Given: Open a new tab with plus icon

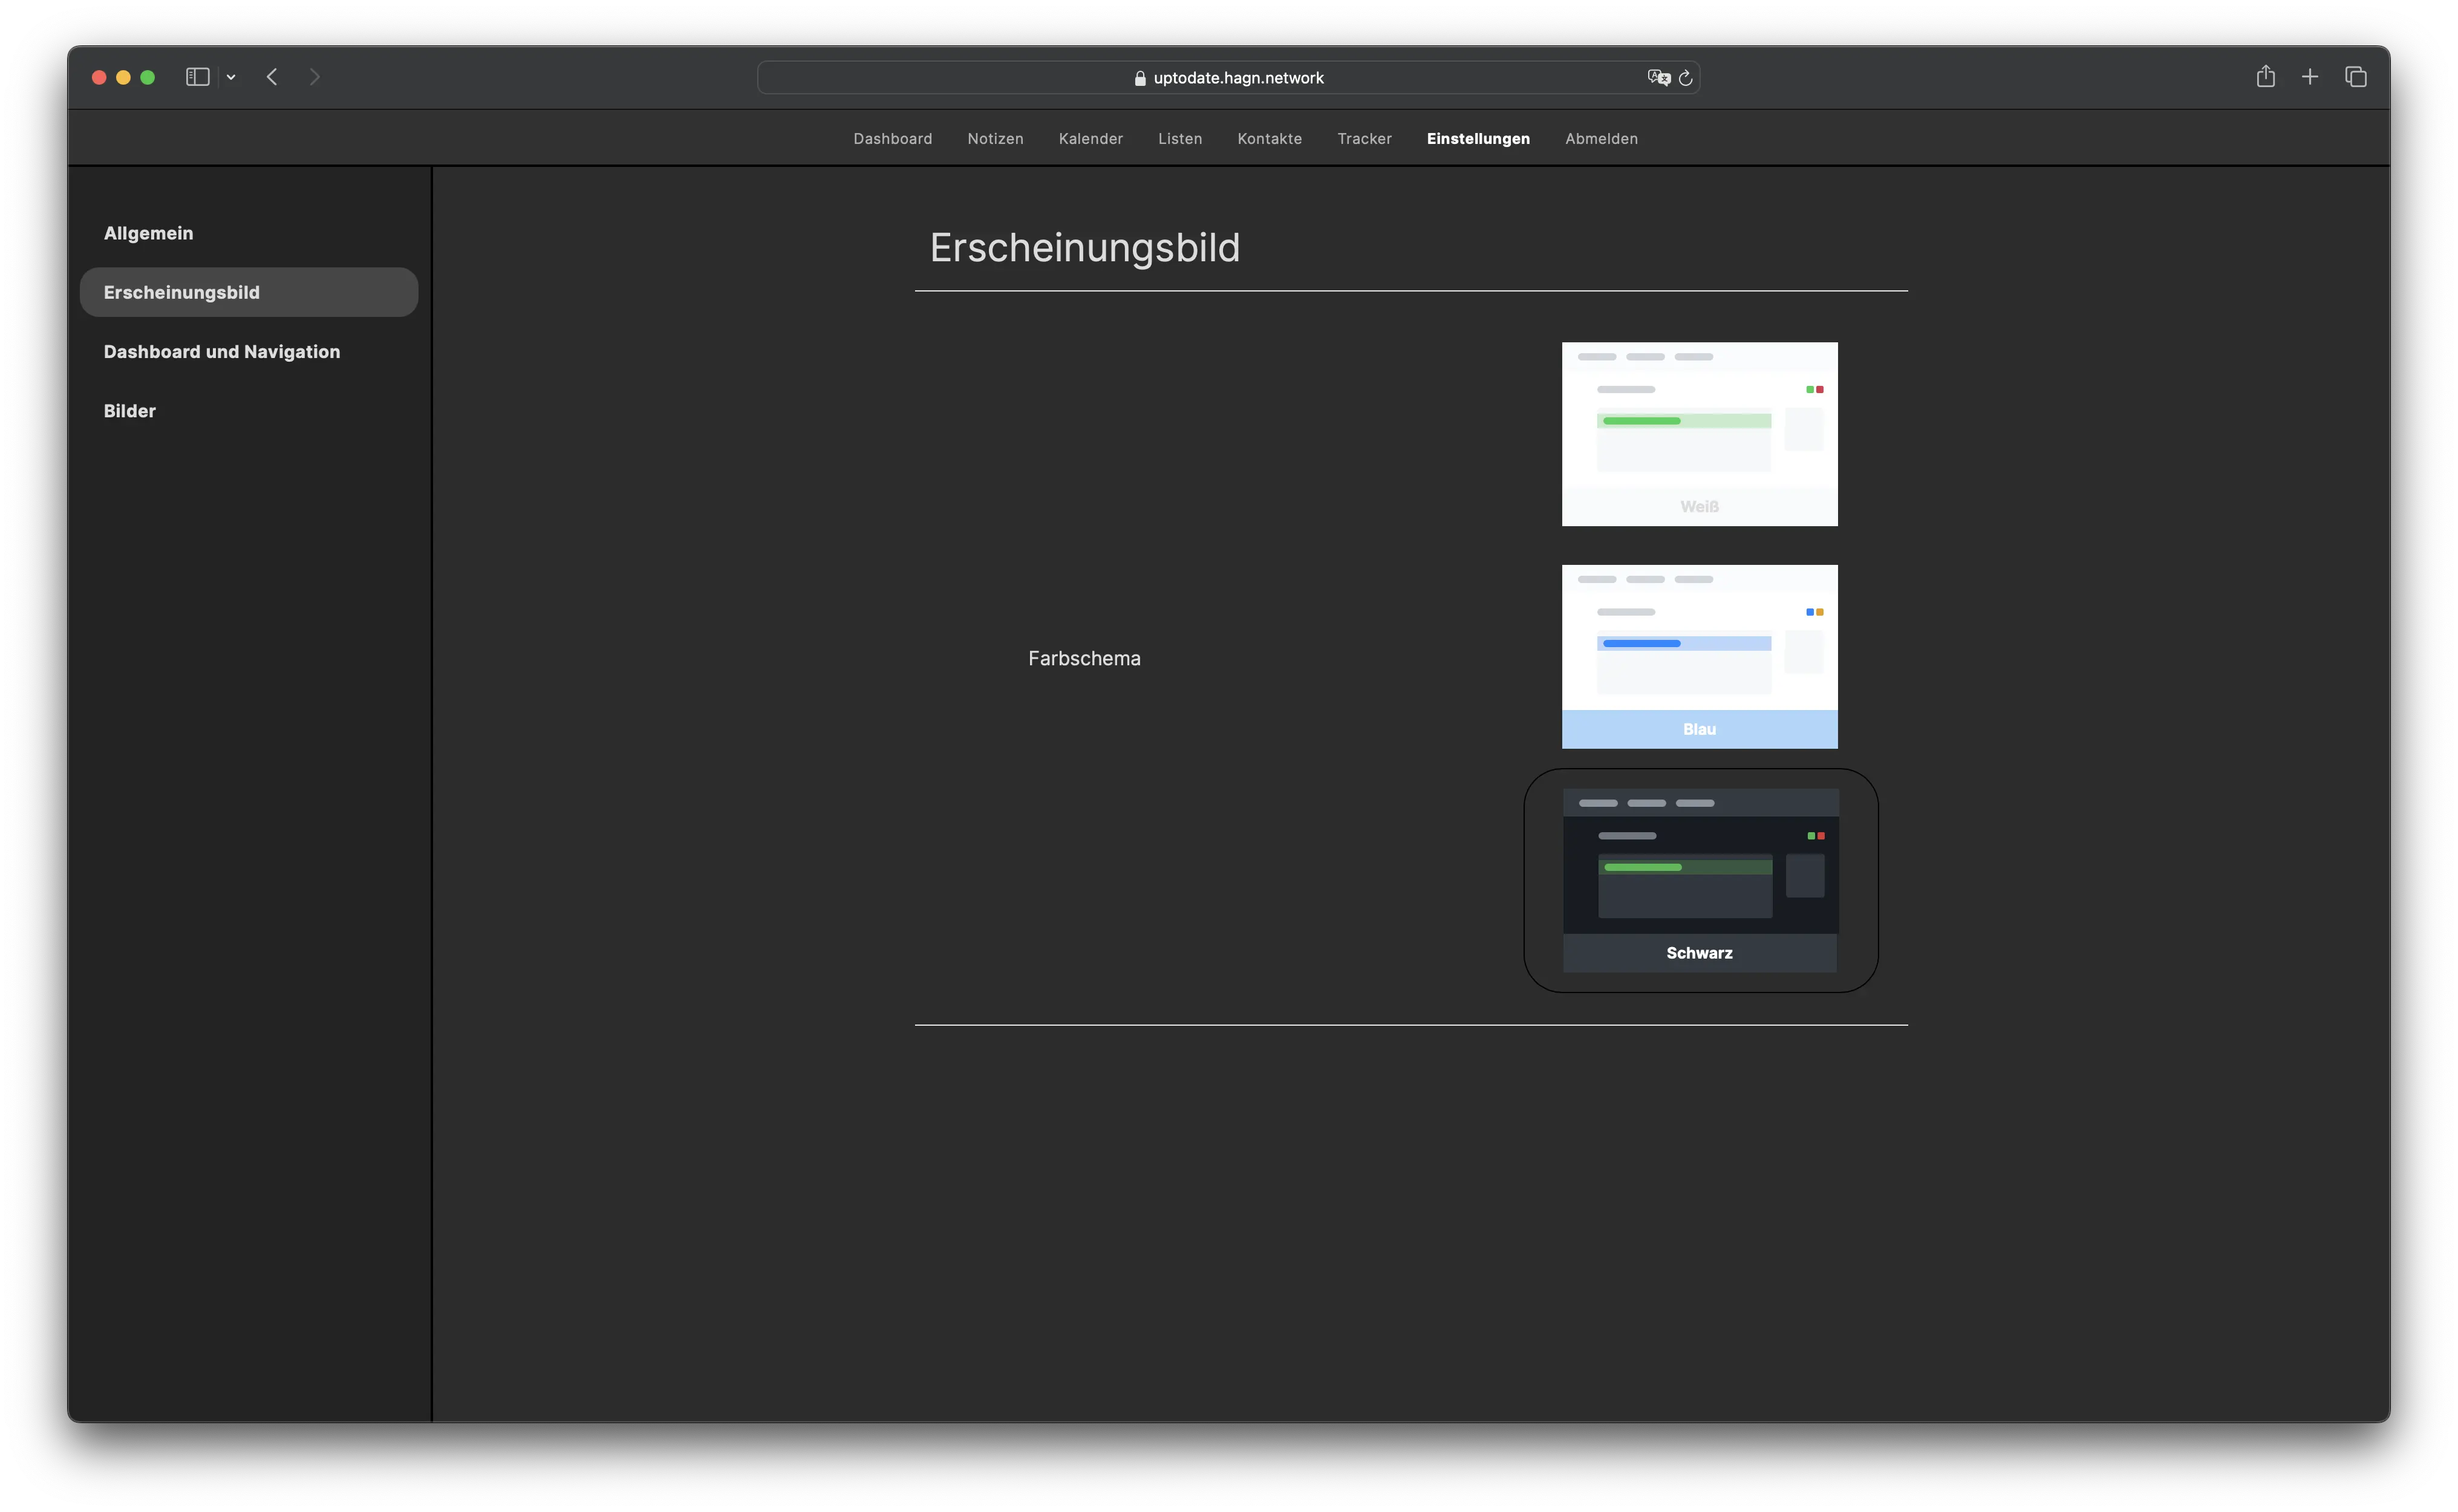Looking at the screenshot, I should click(2310, 77).
